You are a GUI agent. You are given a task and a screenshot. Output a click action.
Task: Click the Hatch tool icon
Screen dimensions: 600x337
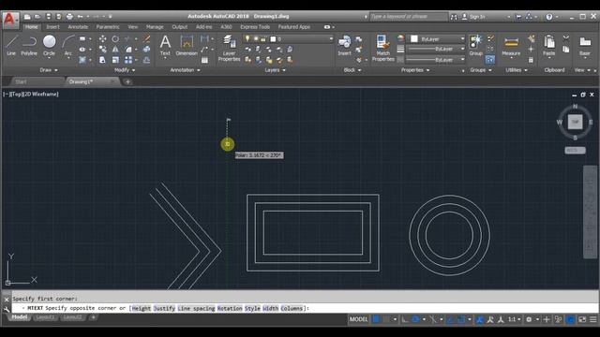82,60
